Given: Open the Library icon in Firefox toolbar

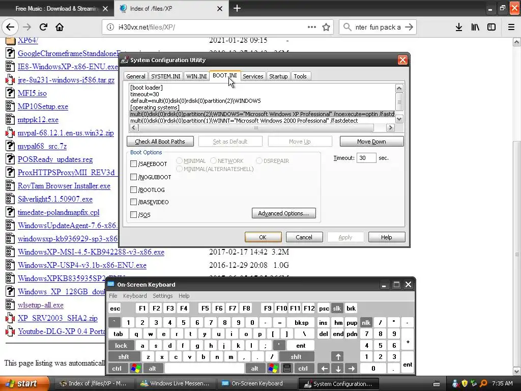Looking at the screenshot, I should [475, 27].
